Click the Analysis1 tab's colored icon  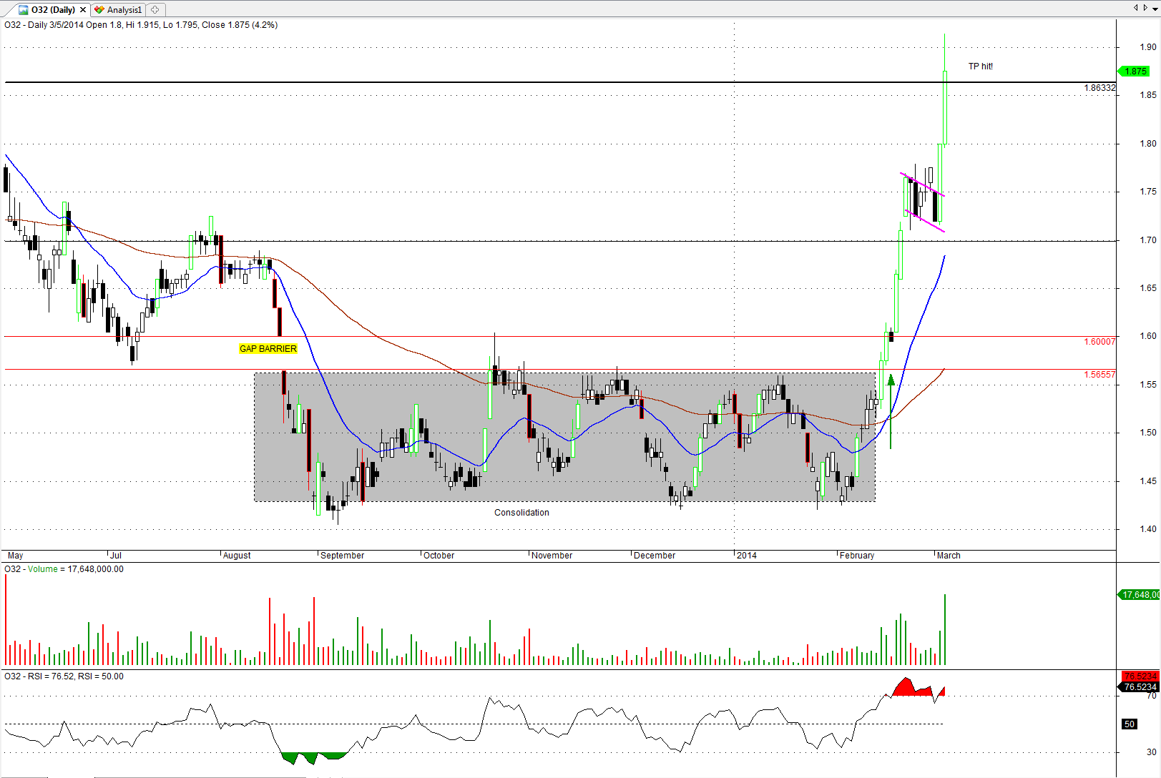pos(99,10)
